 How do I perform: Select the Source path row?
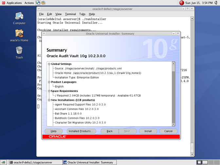(88, 68)
